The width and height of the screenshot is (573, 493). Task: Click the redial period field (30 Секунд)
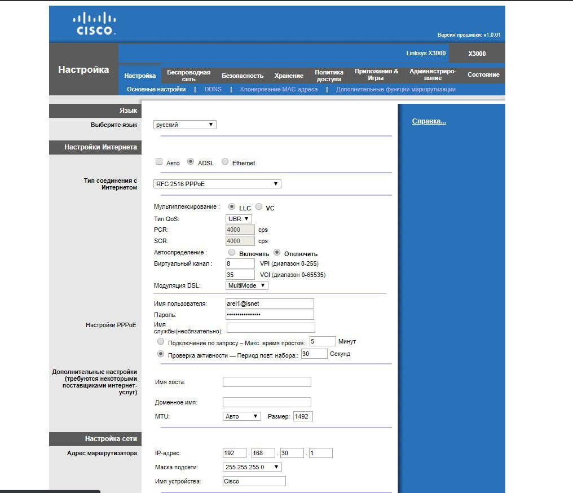[314, 354]
